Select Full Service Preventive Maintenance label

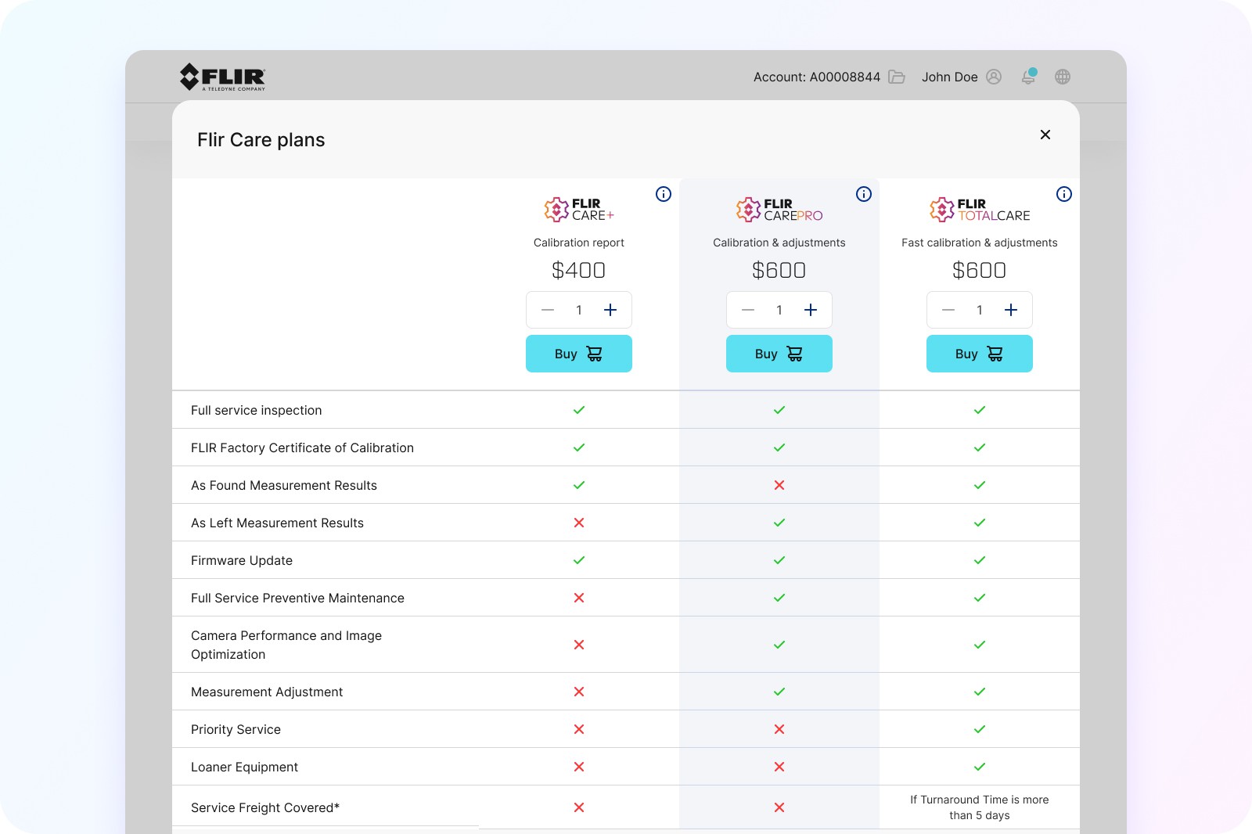[x=297, y=598]
